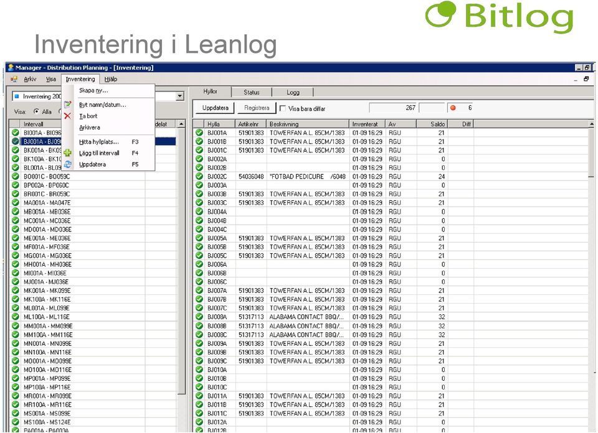Switch to the Logg tab
The image size is (598, 433).
coord(293,92)
